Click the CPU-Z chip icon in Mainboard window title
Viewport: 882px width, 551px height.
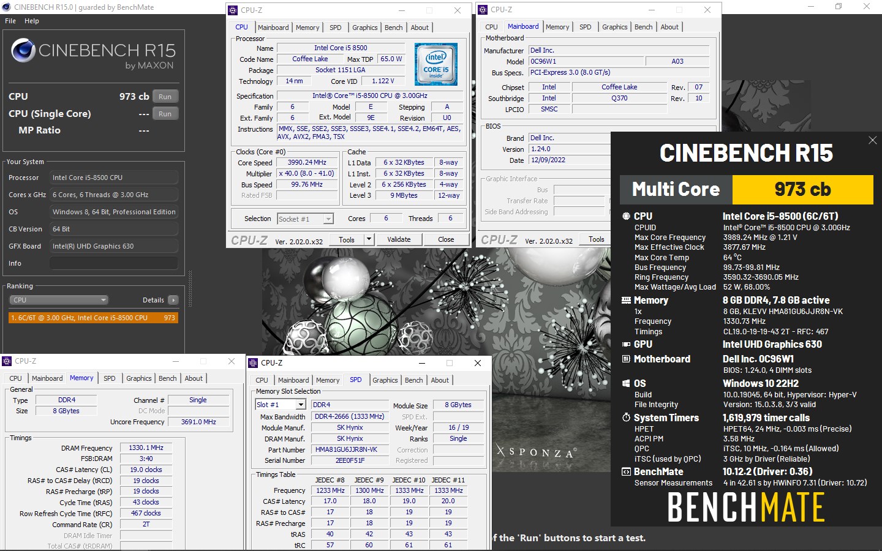(x=483, y=10)
